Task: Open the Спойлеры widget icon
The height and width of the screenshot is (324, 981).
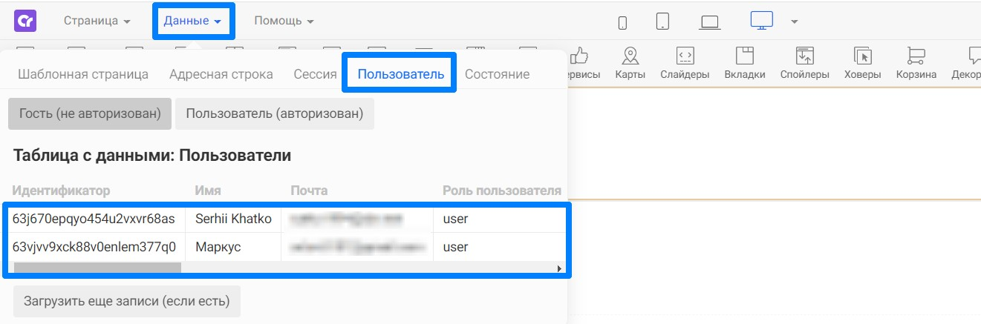Action: coord(805,64)
